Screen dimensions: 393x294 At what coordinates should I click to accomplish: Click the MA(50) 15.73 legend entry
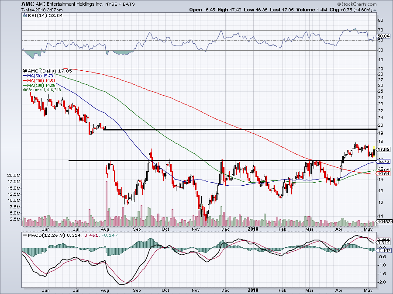coord(40,76)
